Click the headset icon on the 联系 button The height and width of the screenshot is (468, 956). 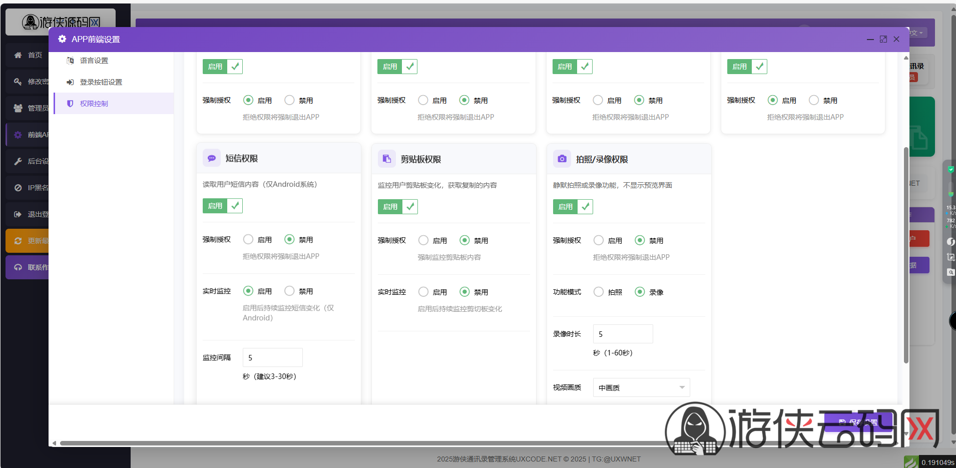(18, 267)
